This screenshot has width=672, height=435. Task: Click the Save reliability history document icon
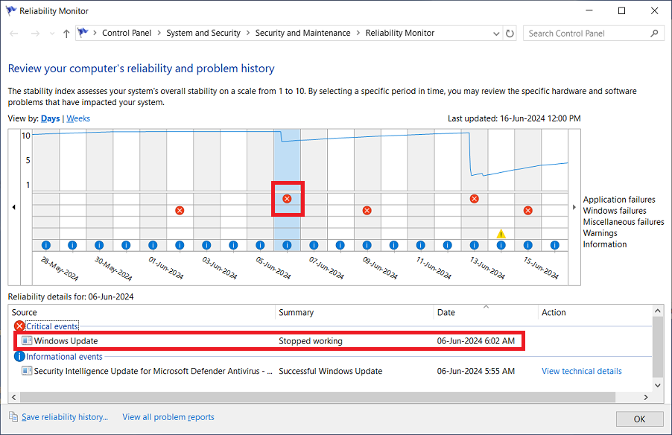13,416
